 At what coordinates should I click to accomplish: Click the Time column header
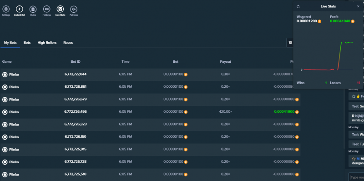coord(126,62)
